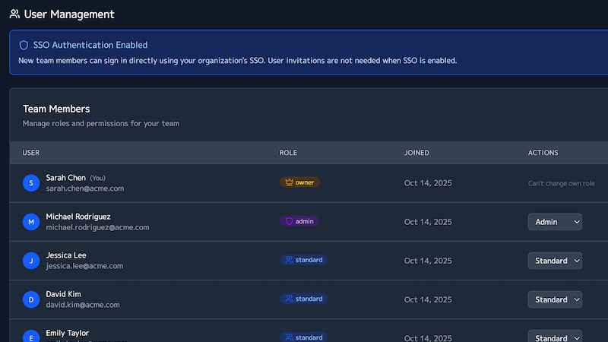Open Jessica Lee's Standard role dropdown

pos(555,261)
